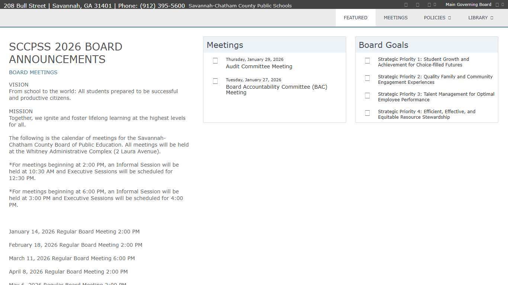Open Strategic Priority 4: Resource Stewardship goal
This screenshot has height=285, width=508.
click(426, 114)
